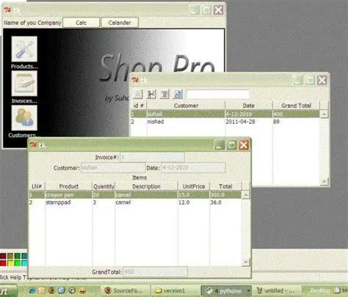Click the blue globe quick launch icon
Screen dimensions: 348x297
(62, 290)
